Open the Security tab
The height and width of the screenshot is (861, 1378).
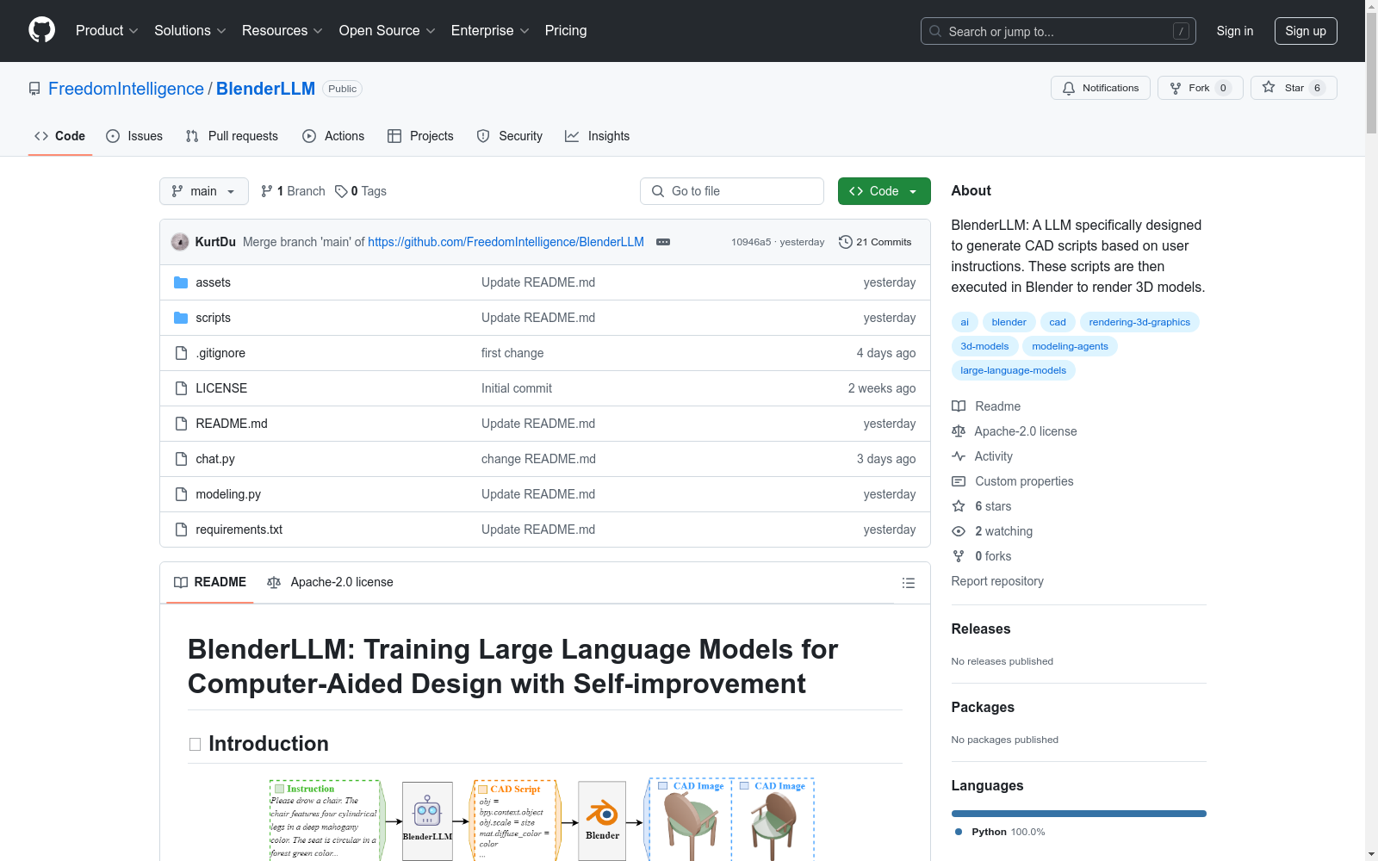[510, 136]
